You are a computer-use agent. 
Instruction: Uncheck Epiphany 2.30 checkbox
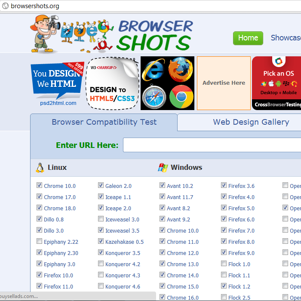[x=40, y=252]
